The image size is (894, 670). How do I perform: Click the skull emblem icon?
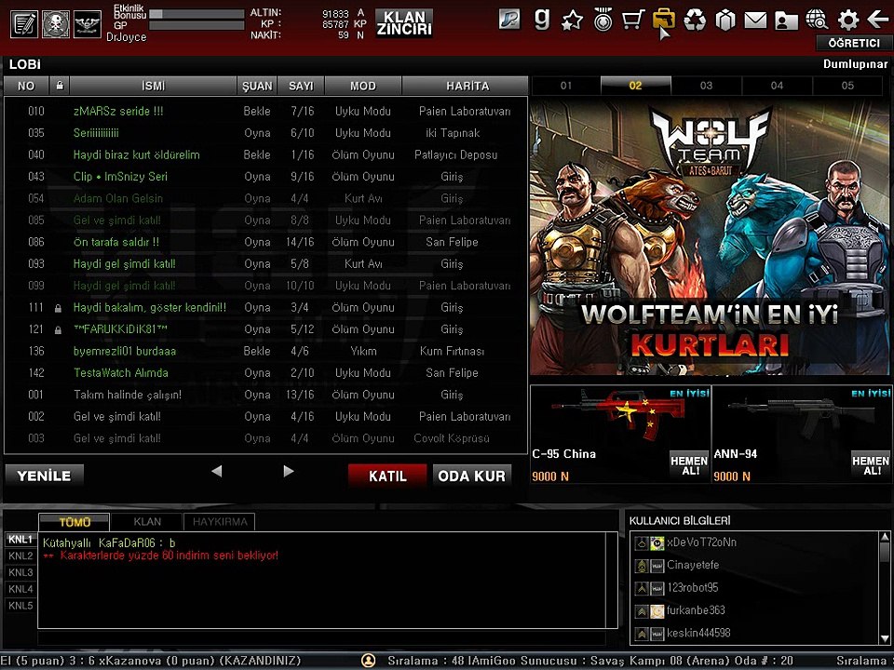click(56, 24)
